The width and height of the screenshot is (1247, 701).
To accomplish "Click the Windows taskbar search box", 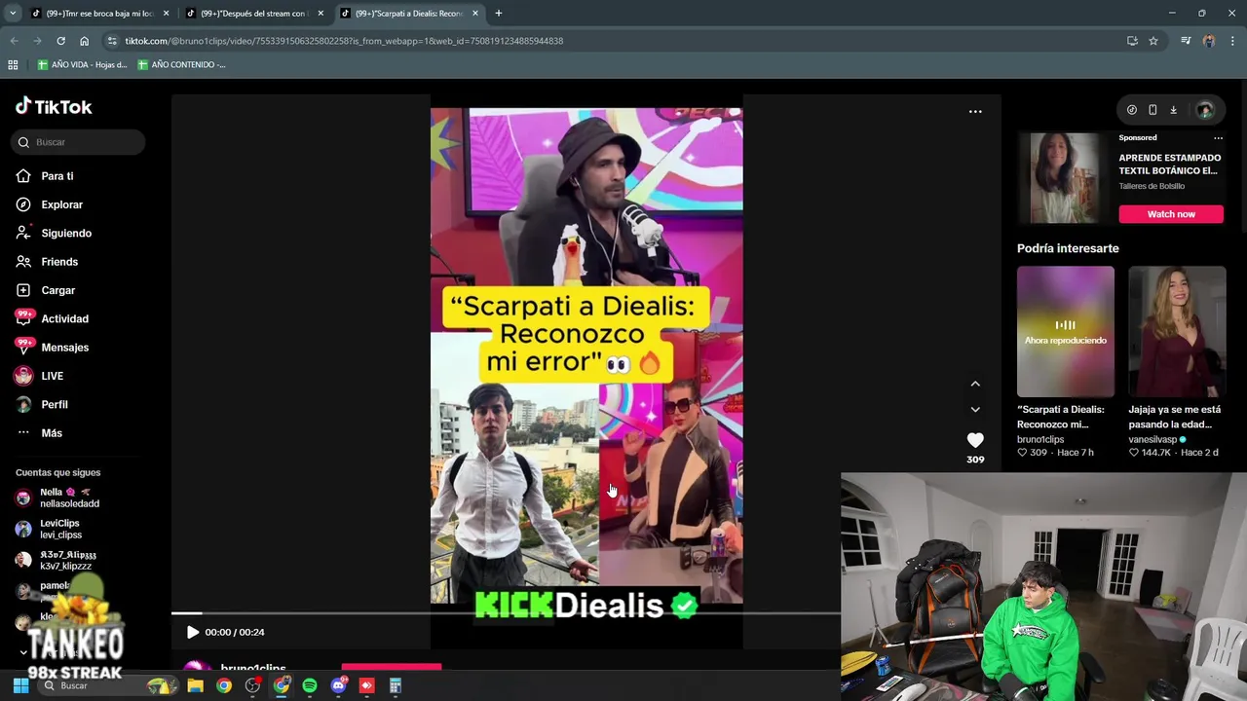I will (110, 685).
